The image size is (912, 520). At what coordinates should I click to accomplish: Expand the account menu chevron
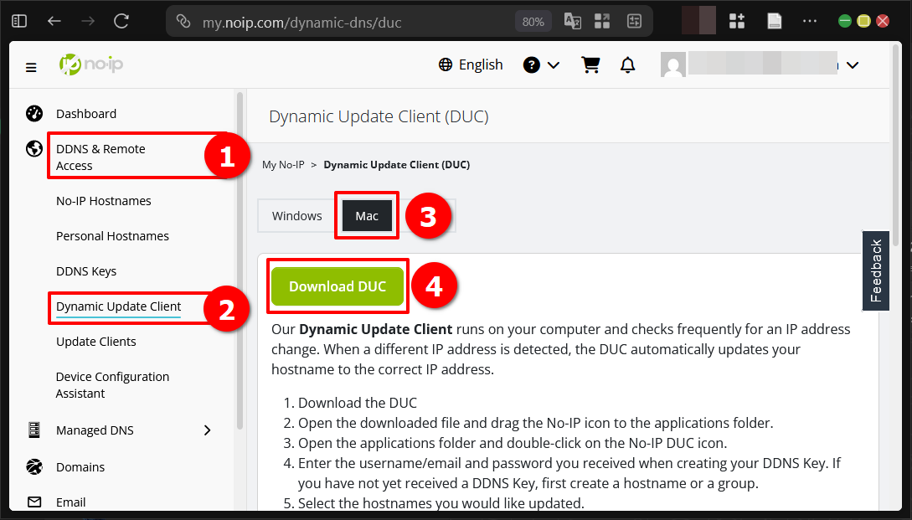[x=853, y=64]
